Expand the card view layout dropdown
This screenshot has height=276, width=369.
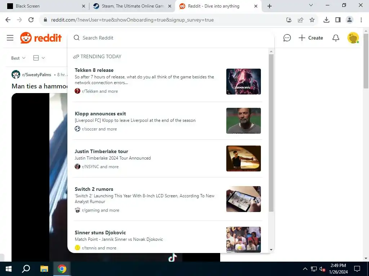[39, 58]
